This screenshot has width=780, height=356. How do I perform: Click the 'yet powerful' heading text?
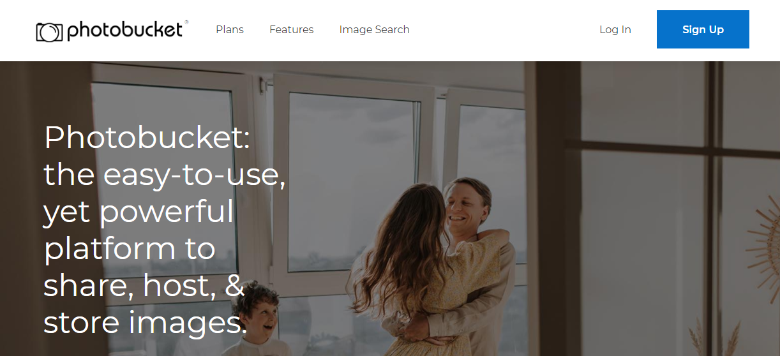139,212
